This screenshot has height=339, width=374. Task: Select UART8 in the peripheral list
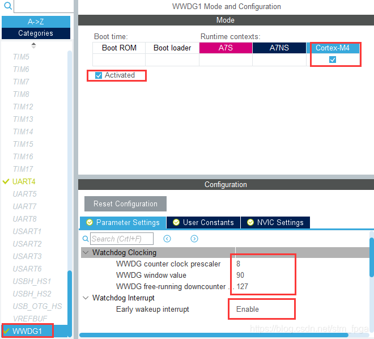coord(24,219)
